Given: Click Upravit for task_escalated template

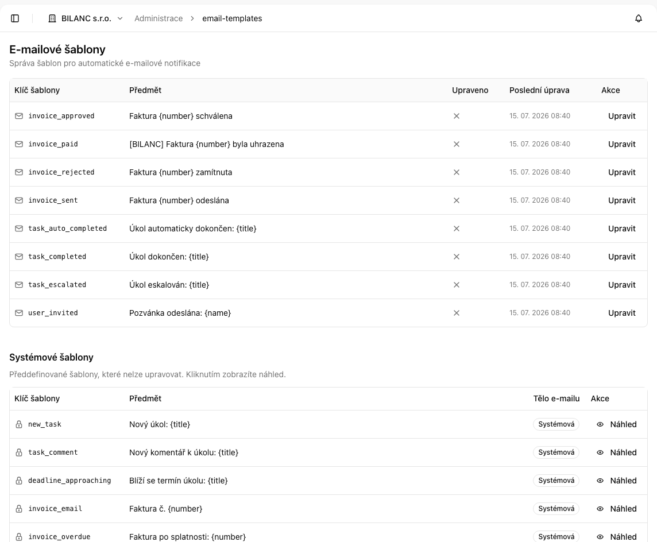Looking at the screenshot, I should 622,285.
